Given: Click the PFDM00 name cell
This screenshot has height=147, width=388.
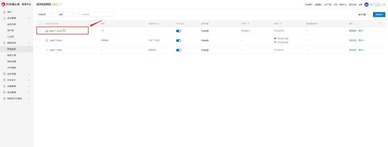Looking at the screenshot, I should click(x=105, y=40).
